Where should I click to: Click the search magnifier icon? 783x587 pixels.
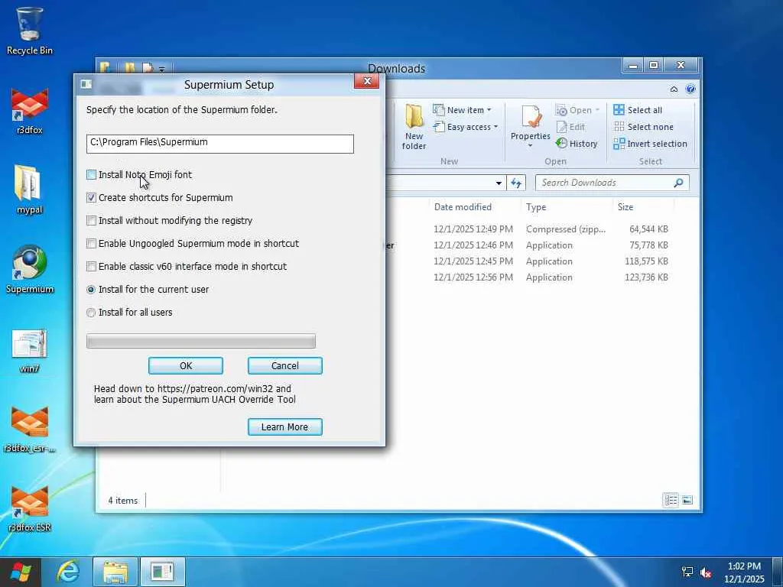[678, 183]
